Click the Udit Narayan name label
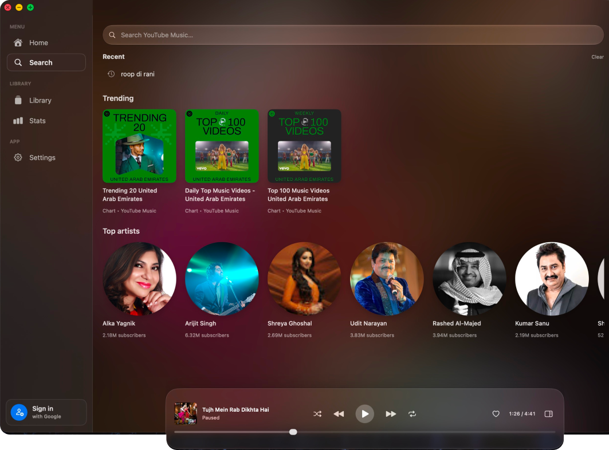 pos(368,323)
